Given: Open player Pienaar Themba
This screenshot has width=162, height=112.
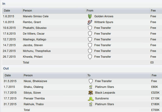Looking at the screenshot, I should [x=34, y=98].
